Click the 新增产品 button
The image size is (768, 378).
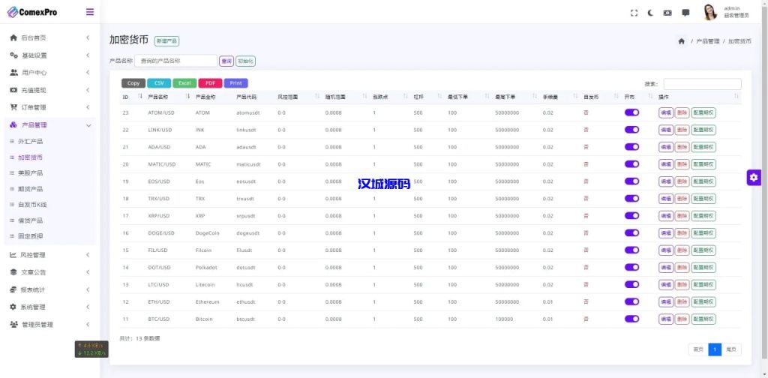(166, 41)
